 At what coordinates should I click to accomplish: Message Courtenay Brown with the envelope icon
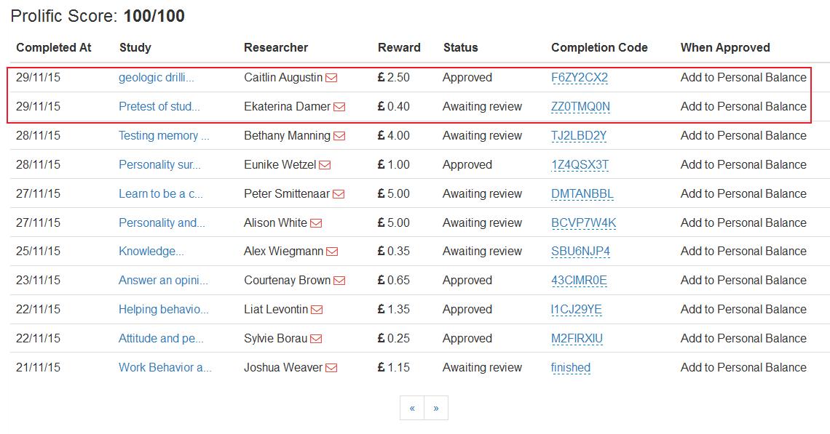tap(339, 281)
